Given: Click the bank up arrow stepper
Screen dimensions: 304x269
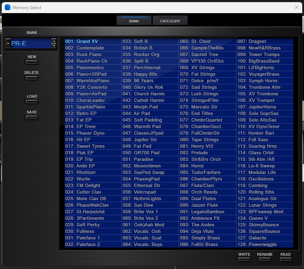Looking at the screenshot, I should coord(54,41).
